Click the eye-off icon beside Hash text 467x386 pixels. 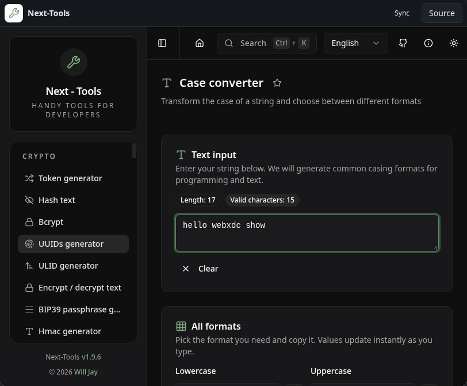click(29, 200)
